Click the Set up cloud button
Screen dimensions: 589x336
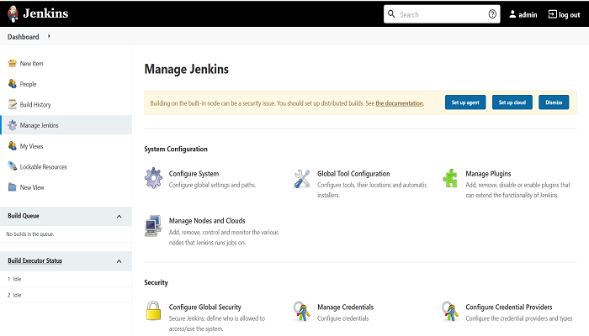(x=512, y=102)
